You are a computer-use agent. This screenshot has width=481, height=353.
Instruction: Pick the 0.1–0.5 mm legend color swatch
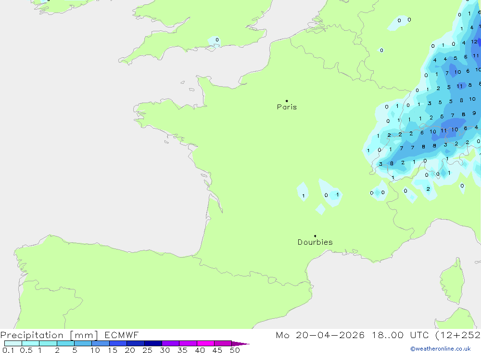click(13, 343)
